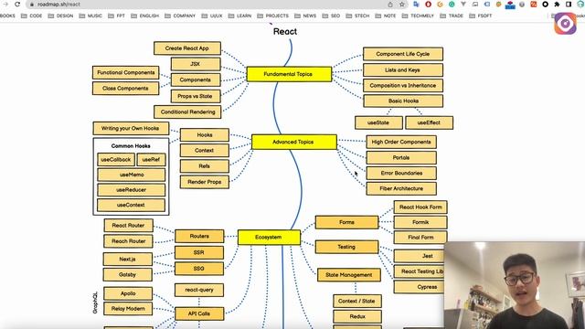Image resolution: width=585 pixels, height=329 pixels.
Task: Click the purple screen recorder icon
Action: point(565,24)
